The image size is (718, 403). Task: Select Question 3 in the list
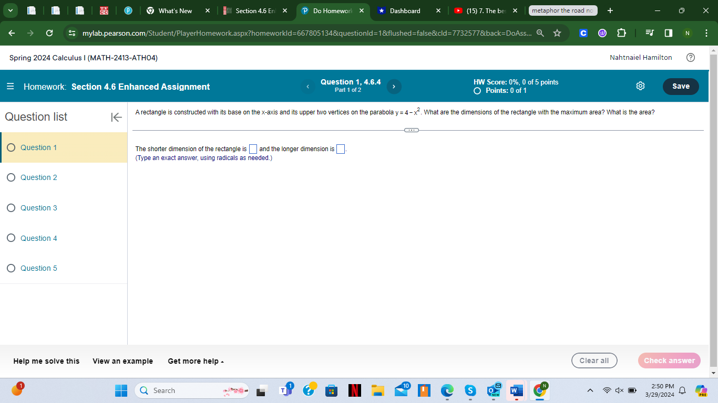(64, 208)
